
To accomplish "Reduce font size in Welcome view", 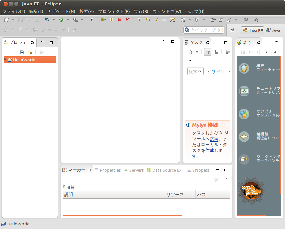I will tap(267, 52).
